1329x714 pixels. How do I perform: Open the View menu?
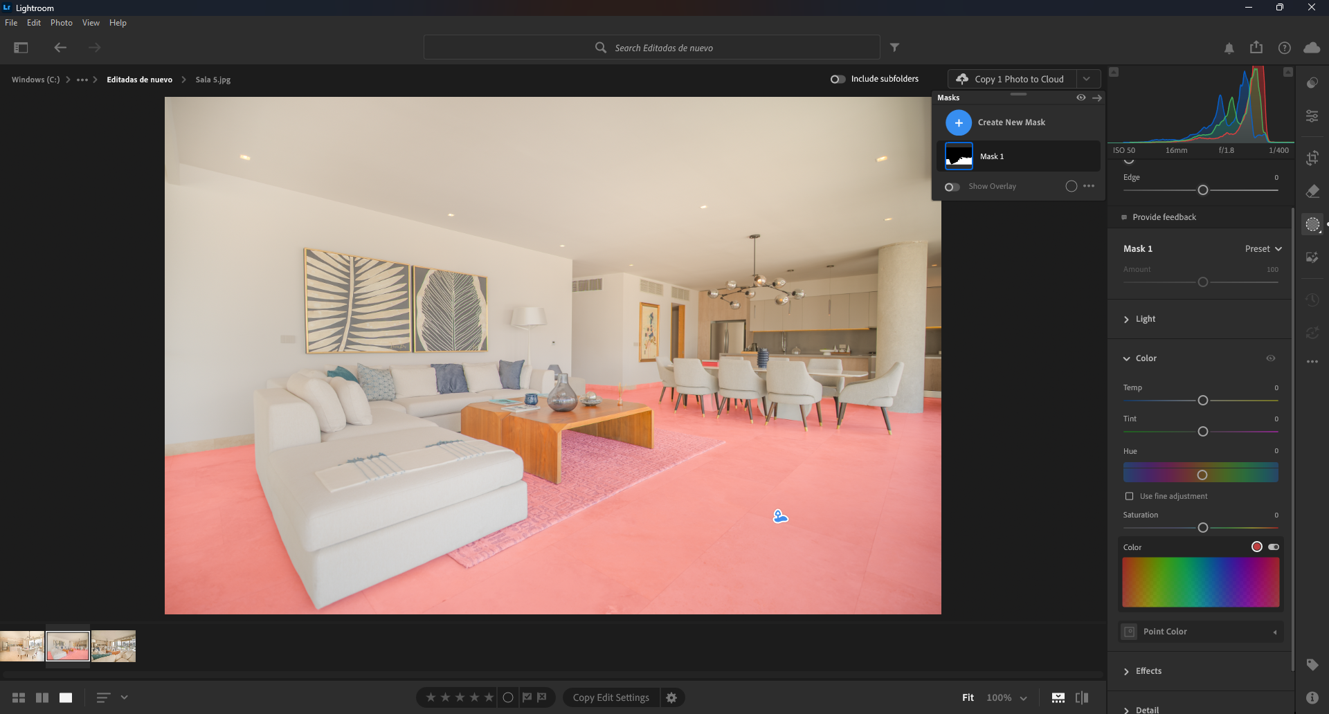coord(91,23)
